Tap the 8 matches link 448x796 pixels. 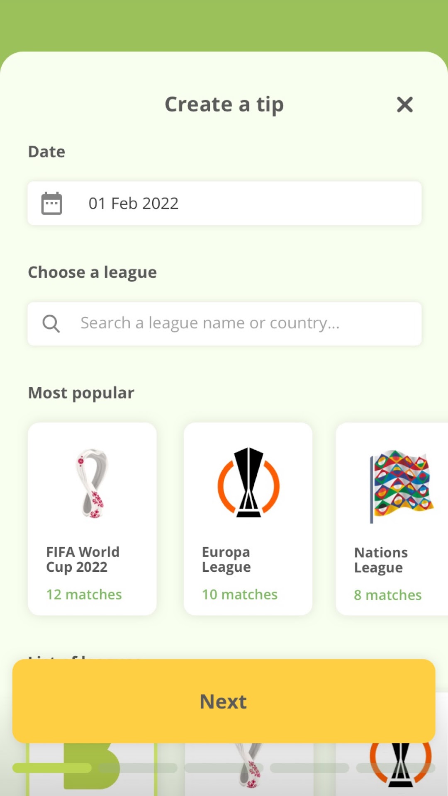387,595
